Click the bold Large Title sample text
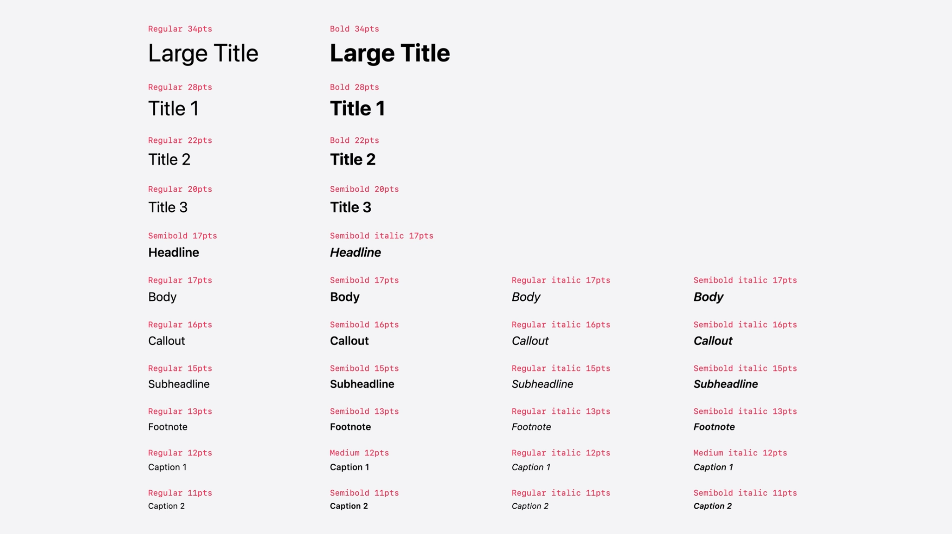The height and width of the screenshot is (534, 952). tap(390, 53)
